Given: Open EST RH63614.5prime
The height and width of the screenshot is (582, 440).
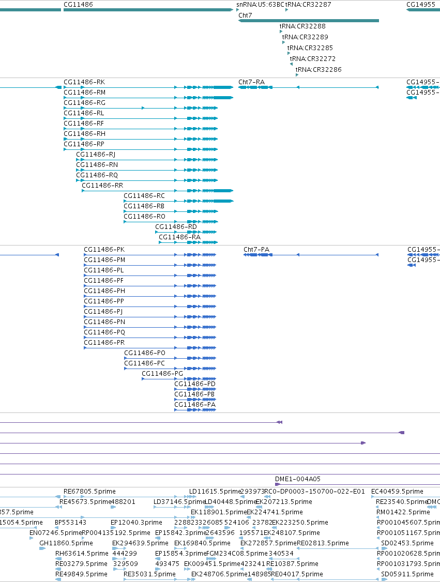Looking at the screenshot, I should tap(82, 554).
